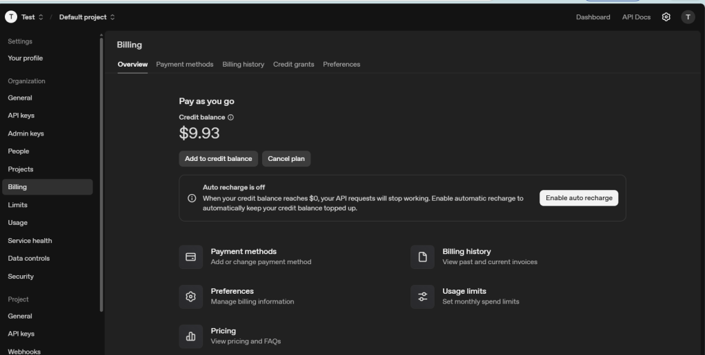Expand the Test organization switcher
This screenshot has width=705, height=355.
[26, 17]
